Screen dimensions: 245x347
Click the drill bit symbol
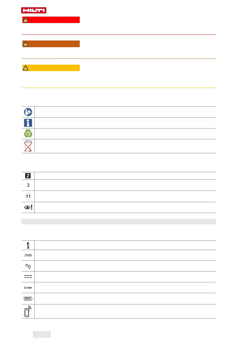pos(28,245)
